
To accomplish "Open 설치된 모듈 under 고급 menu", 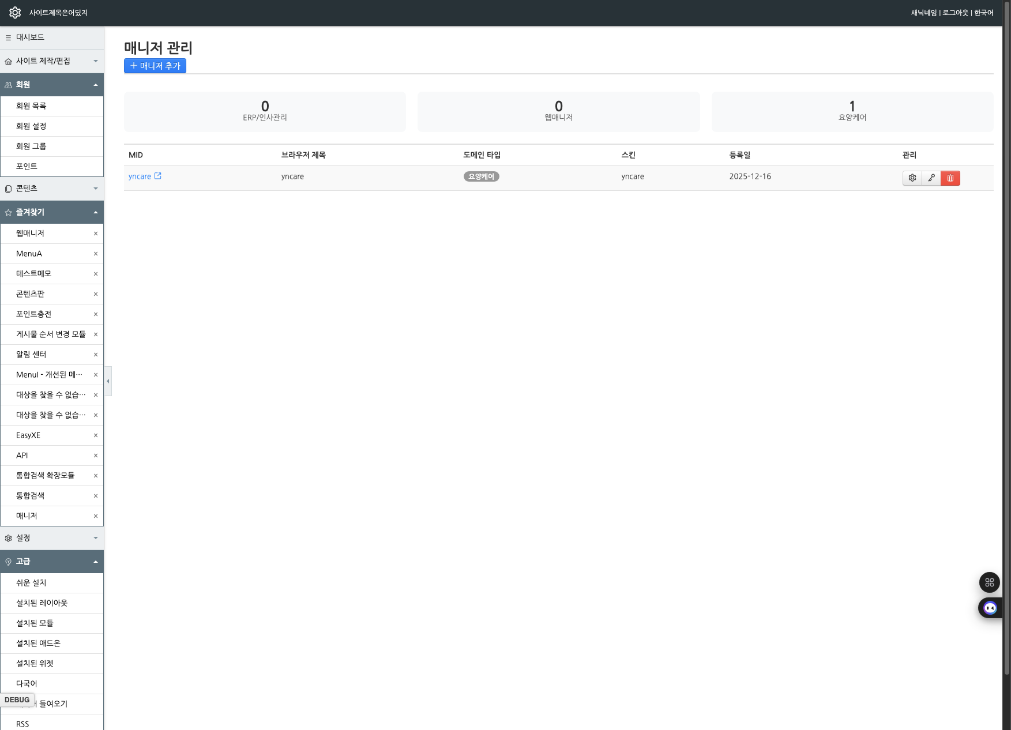I will coord(35,623).
